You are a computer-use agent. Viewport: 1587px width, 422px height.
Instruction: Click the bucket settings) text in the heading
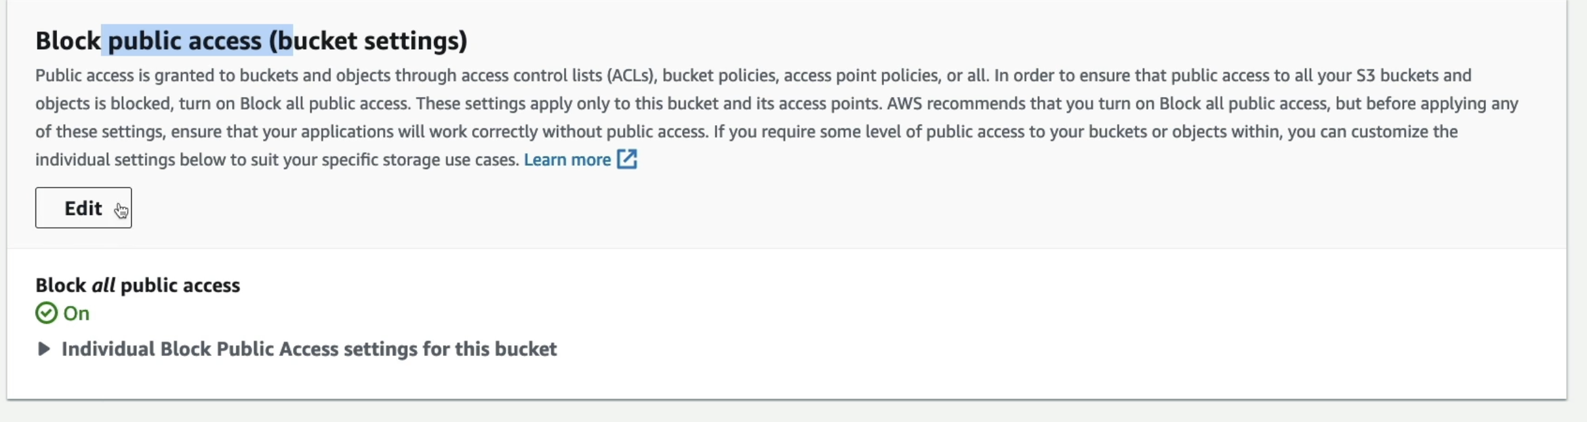372,41
